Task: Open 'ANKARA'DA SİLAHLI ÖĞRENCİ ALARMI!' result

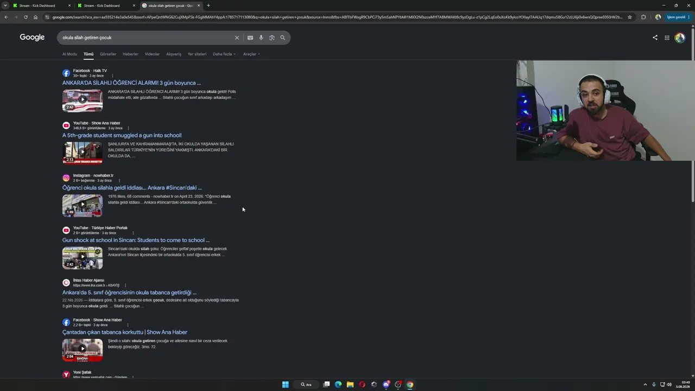Action: 131,83
